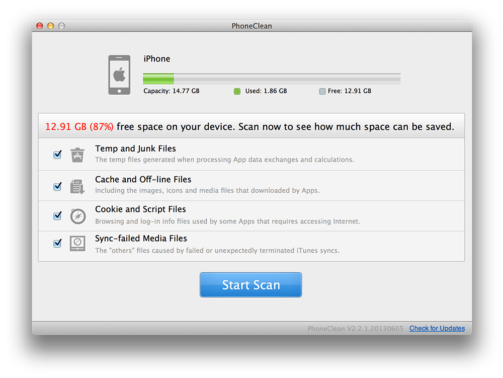Click the PhoneClean window title
503x378 pixels.
tap(252, 26)
